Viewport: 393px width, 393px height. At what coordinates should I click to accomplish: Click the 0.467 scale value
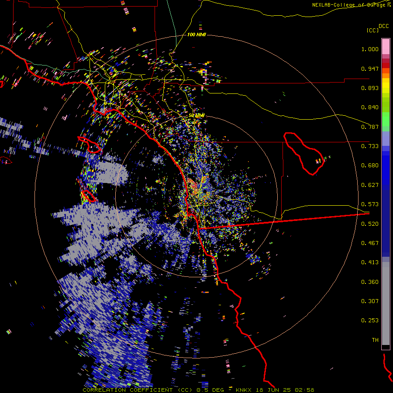[x=370, y=243]
